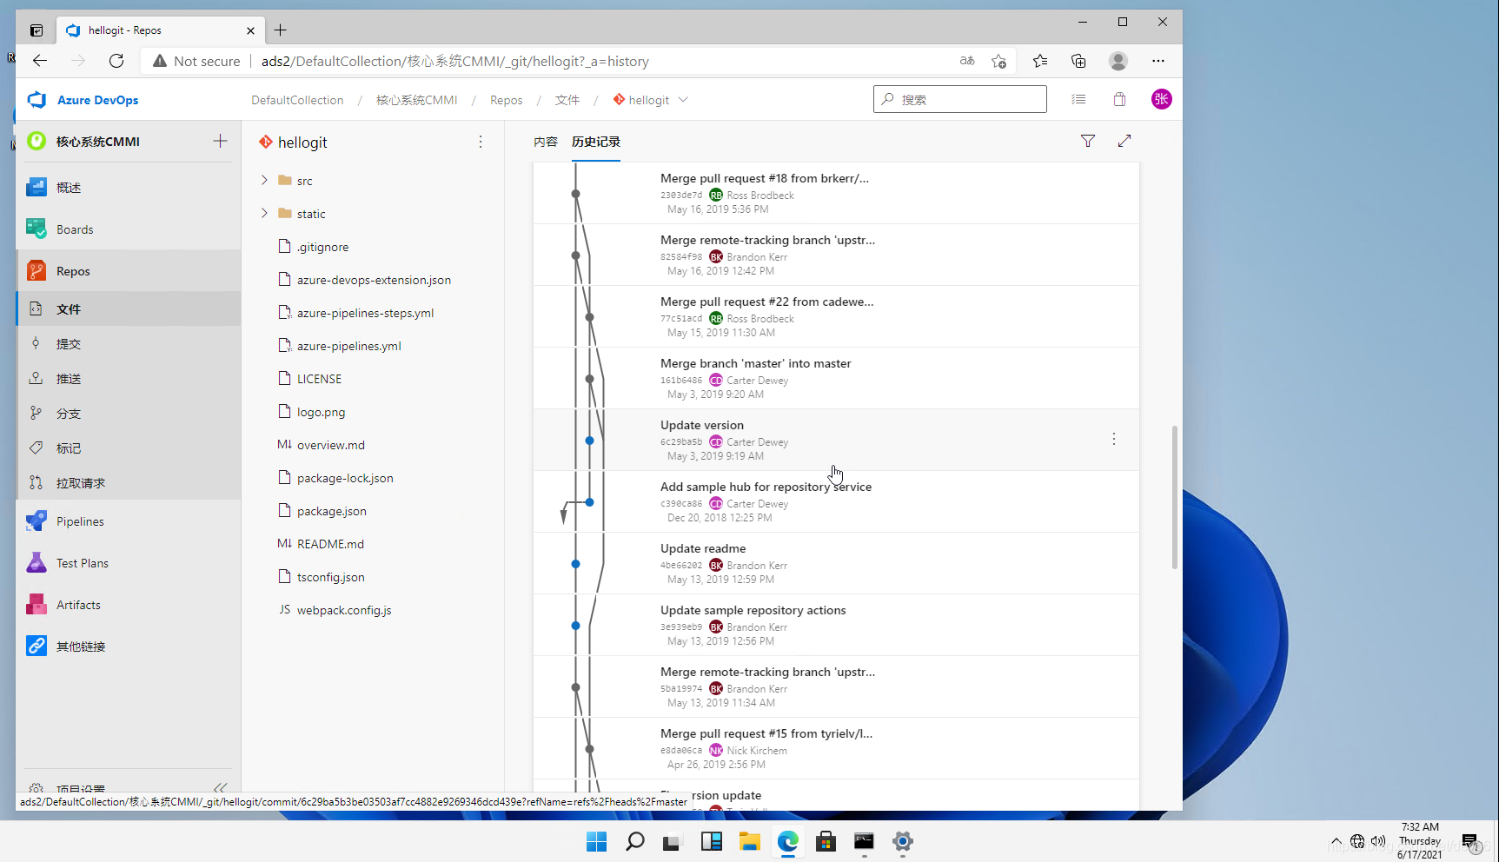Image resolution: width=1499 pixels, height=862 pixels.
Task: Open package-lock.json file
Action: 345,478
